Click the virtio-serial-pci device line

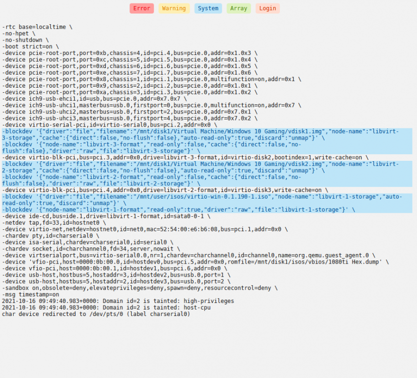[109, 124]
